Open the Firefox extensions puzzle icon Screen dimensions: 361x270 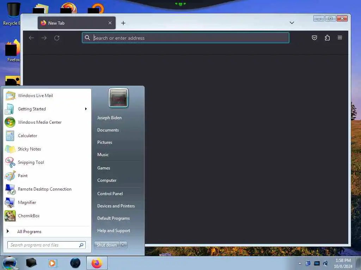[x=327, y=38]
